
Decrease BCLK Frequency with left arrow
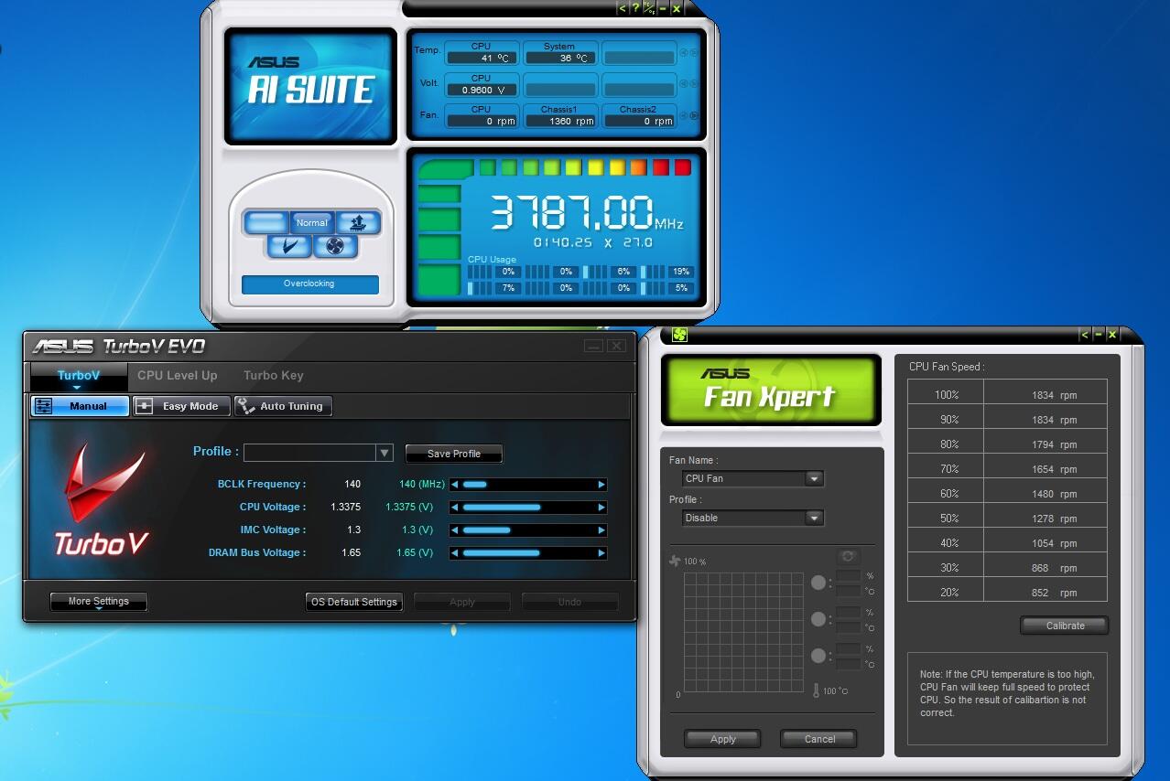(454, 484)
